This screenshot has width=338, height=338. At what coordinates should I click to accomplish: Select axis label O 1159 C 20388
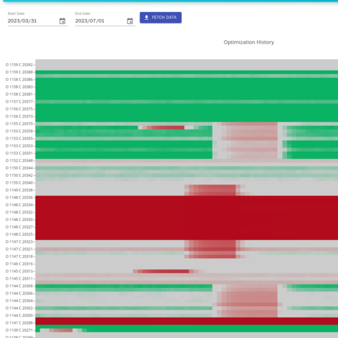pos(19,72)
